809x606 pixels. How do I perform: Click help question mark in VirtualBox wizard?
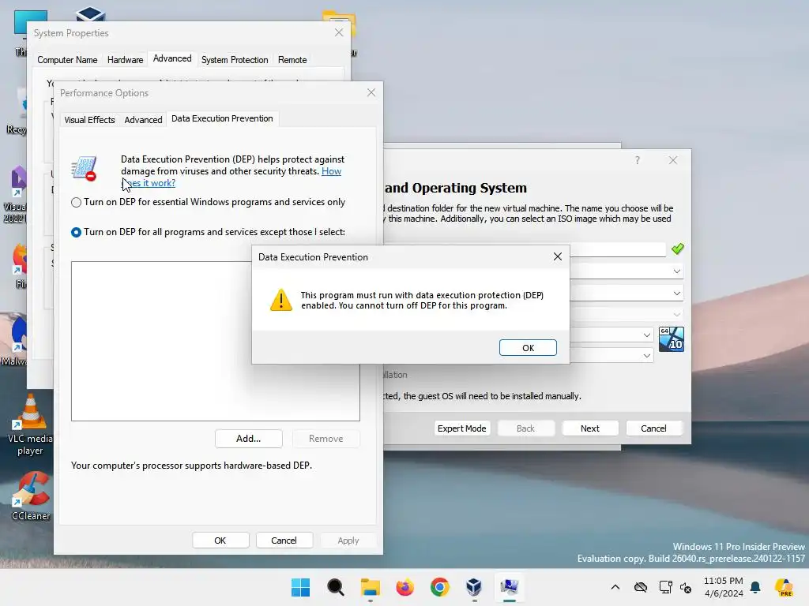tap(638, 160)
